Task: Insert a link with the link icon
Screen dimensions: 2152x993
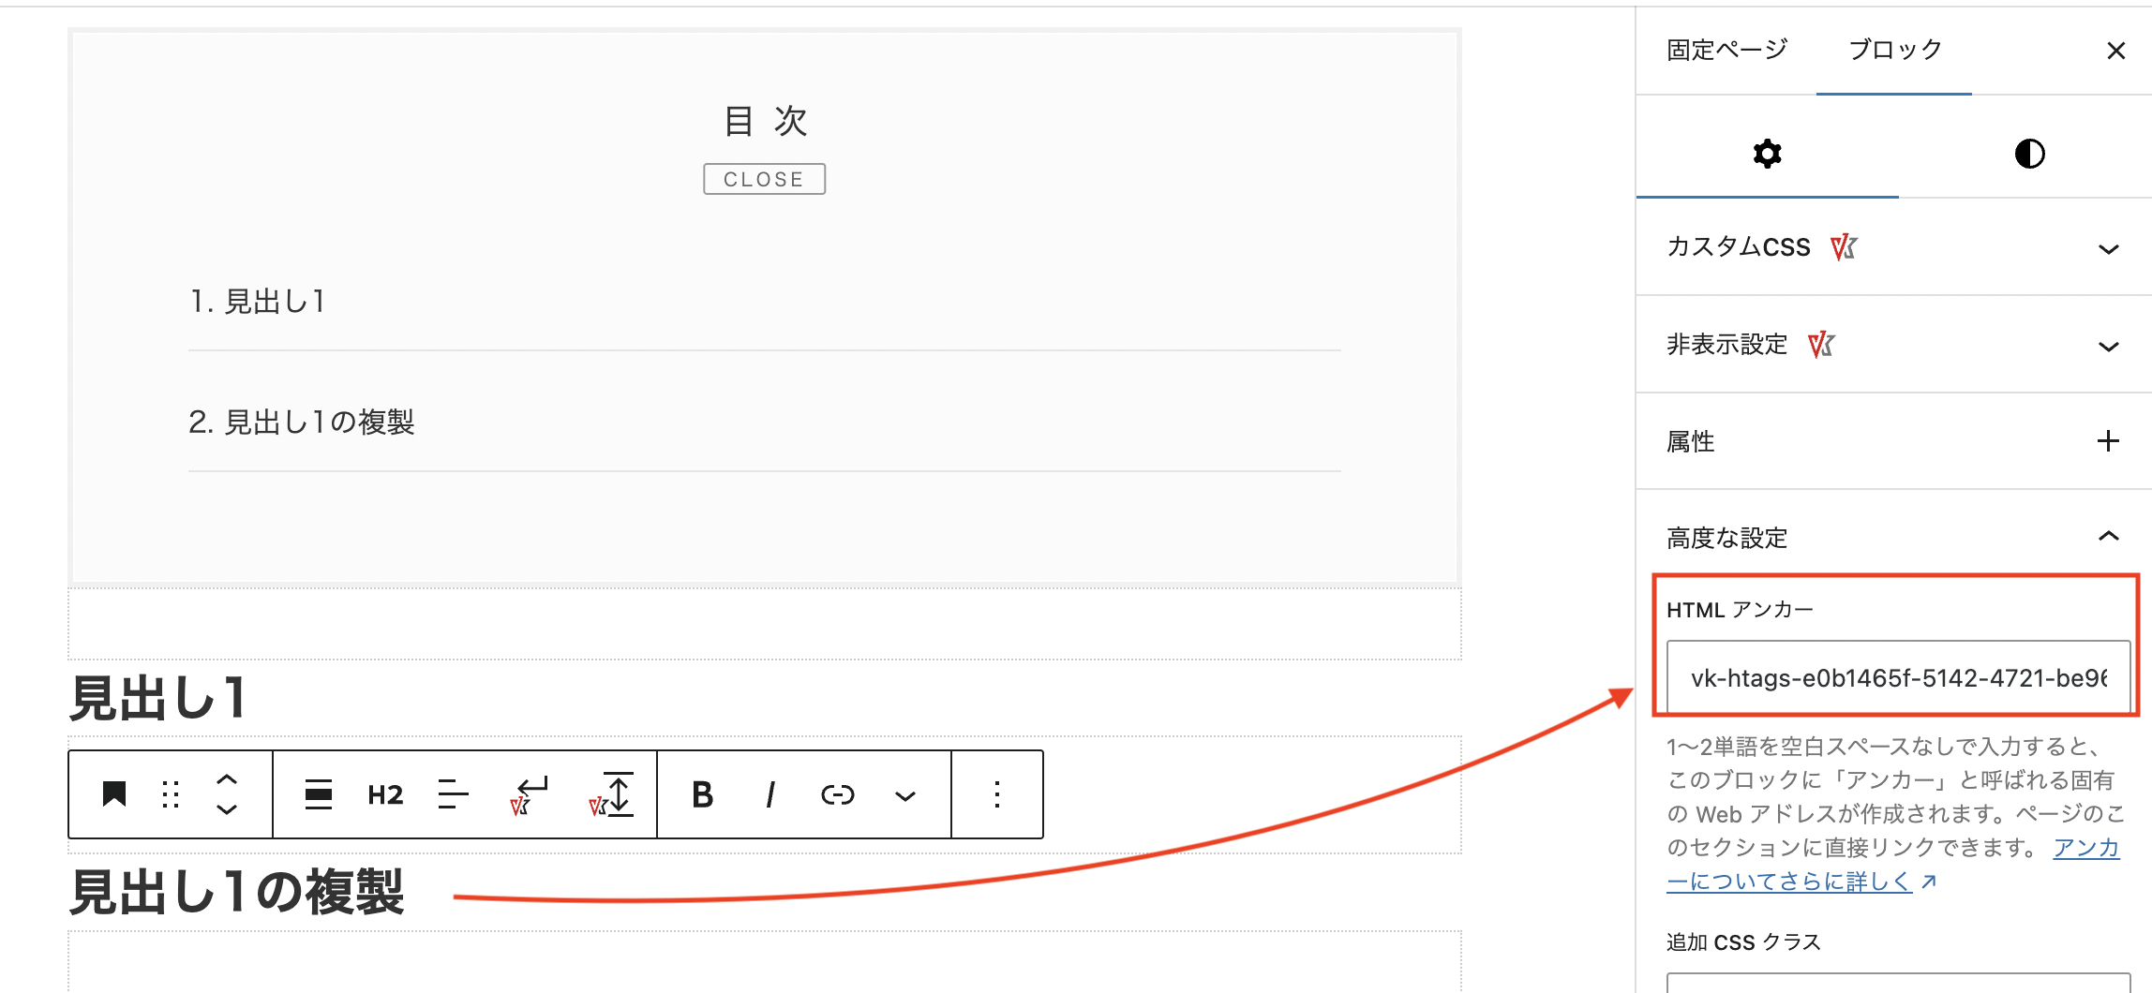Action: point(838,794)
